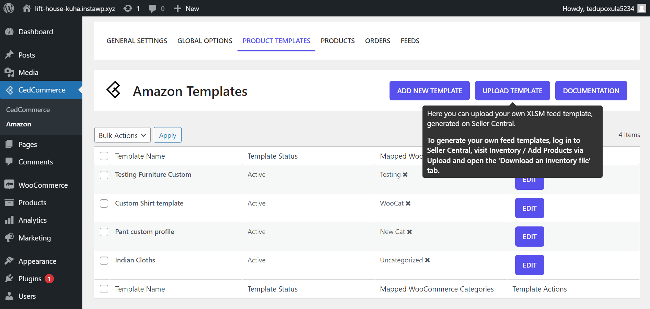The height and width of the screenshot is (309, 650).
Task: Click the 4 items count text
Action: point(629,135)
